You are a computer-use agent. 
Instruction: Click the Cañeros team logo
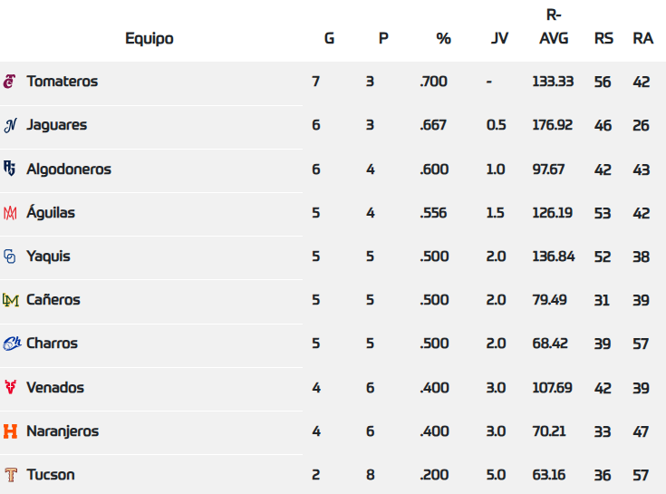pos(10,300)
